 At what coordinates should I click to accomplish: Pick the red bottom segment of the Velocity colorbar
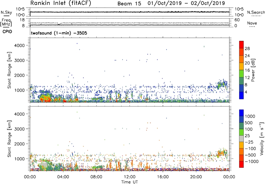(241, 164)
